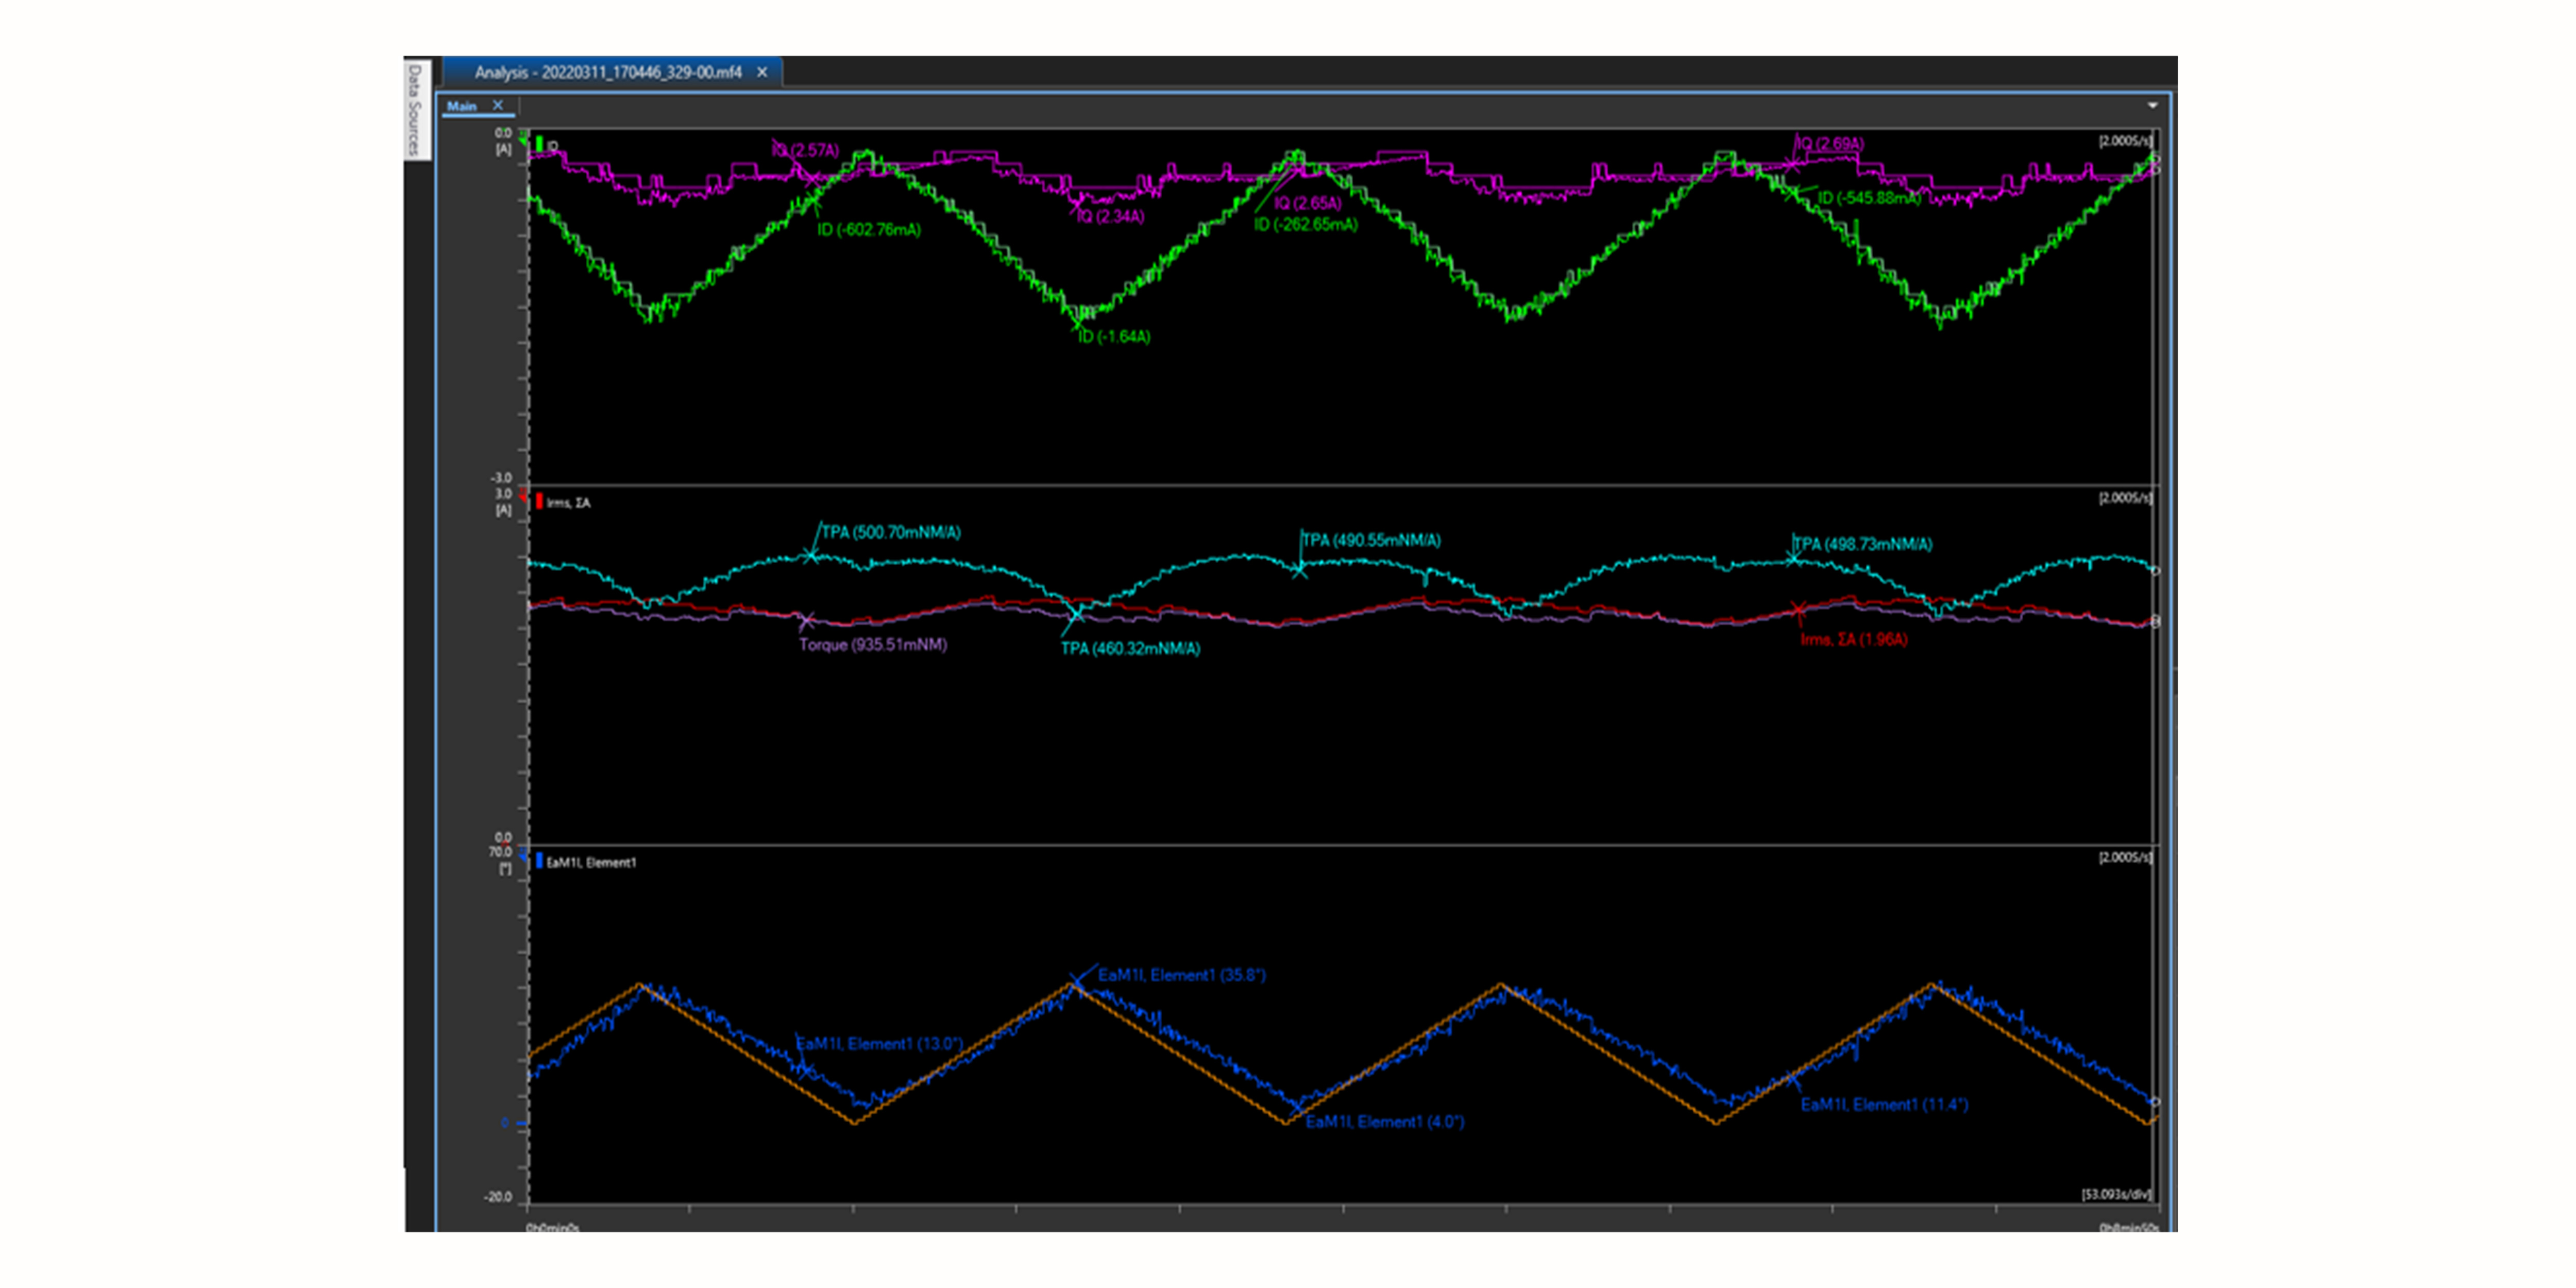This screenshot has height=1288, width=2576.
Task: Select the EaM1I Element1 (35.8°) peak marker
Action: point(1076,983)
